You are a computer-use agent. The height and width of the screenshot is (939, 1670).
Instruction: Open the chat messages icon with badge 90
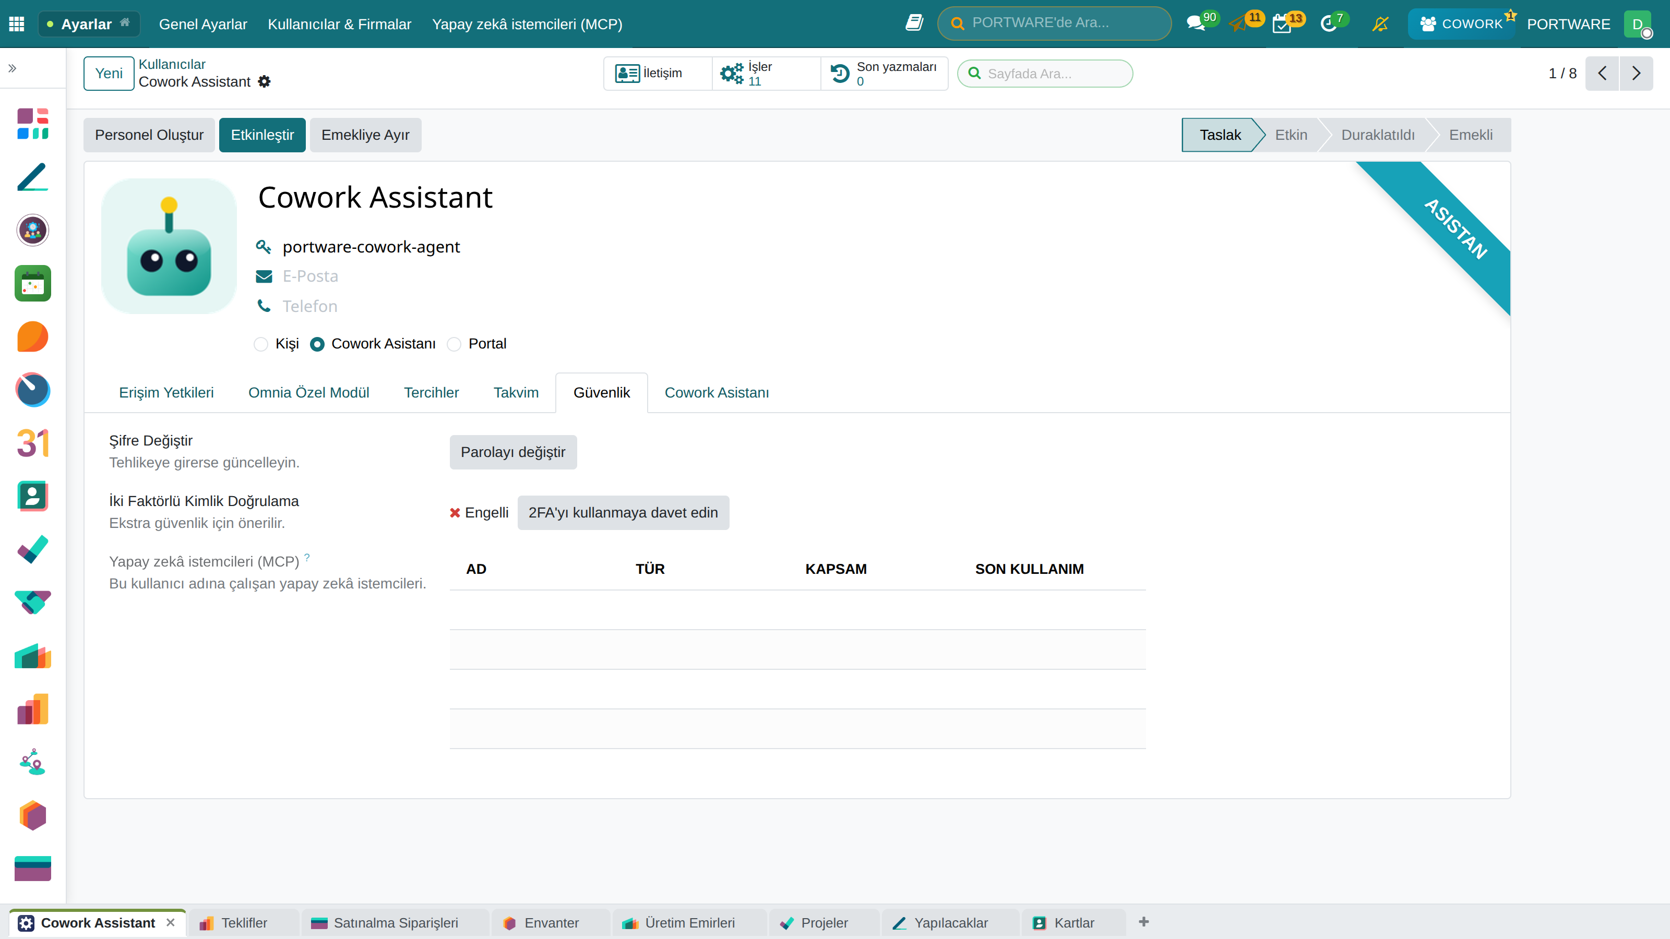[1196, 24]
